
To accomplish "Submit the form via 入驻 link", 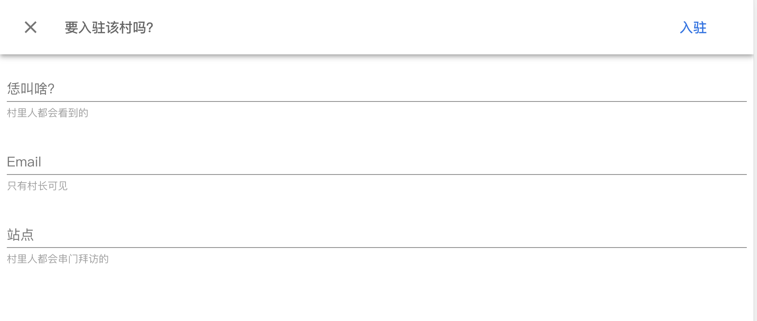I will click(693, 28).
